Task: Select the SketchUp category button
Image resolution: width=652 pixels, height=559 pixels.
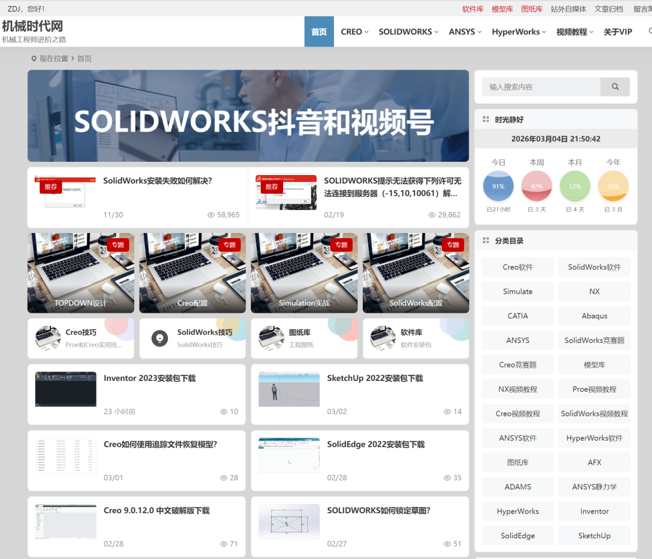Action: (x=594, y=535)
